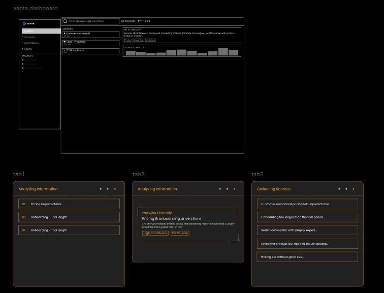
Task: Select the tab1 frame label
Action: (19, 174)
